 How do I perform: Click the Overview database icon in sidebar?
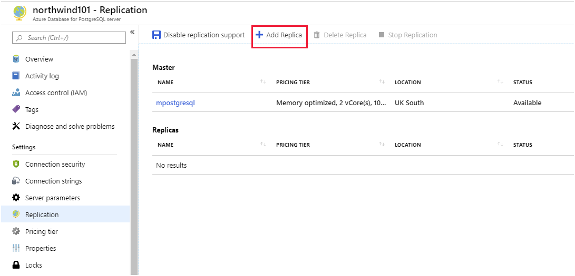pos(16,59)
